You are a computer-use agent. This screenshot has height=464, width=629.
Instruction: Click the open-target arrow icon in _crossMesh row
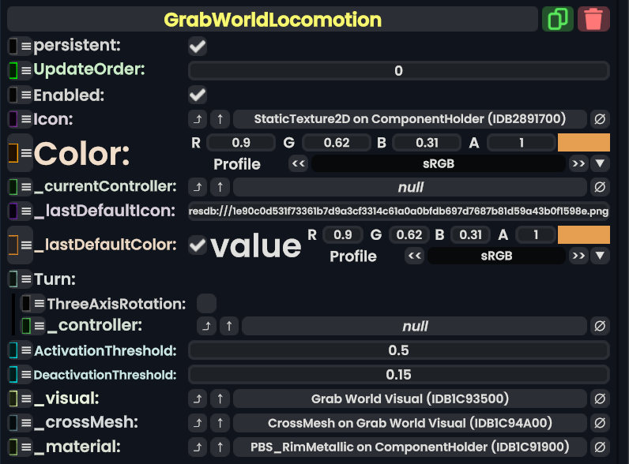click(x=198, y=423)
